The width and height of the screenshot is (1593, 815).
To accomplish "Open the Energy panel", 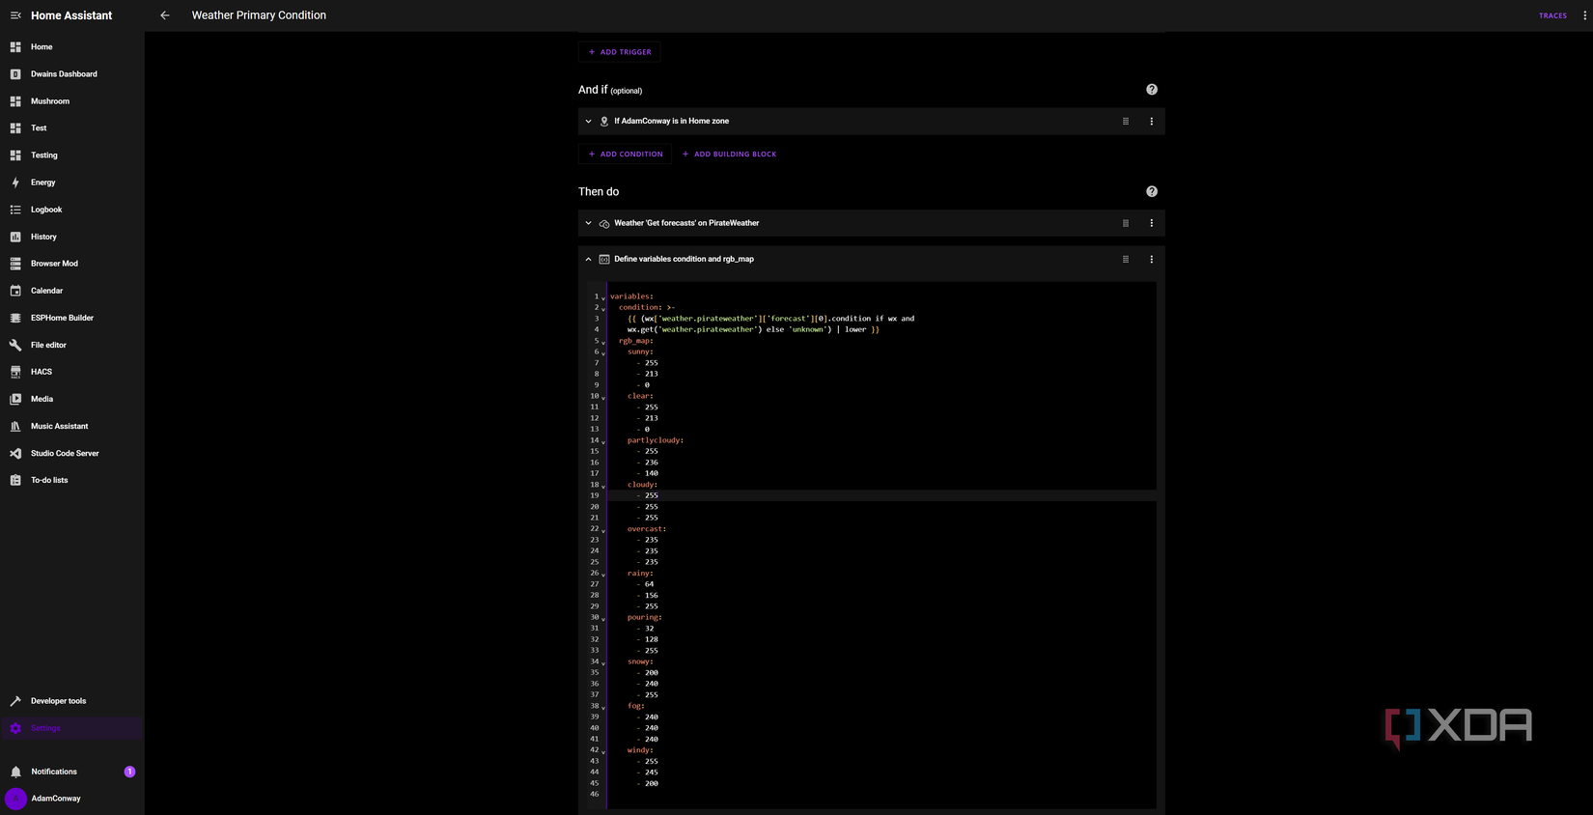I will coord(71,182).
